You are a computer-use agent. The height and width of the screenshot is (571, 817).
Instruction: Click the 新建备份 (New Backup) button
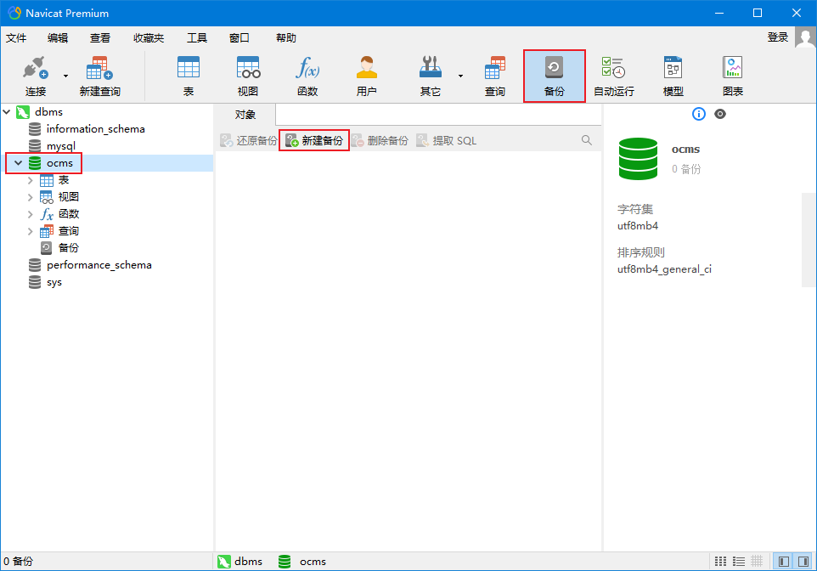(314, 140)
